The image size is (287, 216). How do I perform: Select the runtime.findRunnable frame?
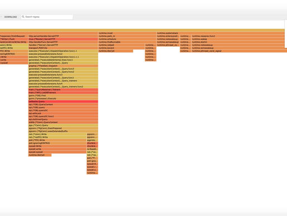pyautogui.click(x=127, y=42)
